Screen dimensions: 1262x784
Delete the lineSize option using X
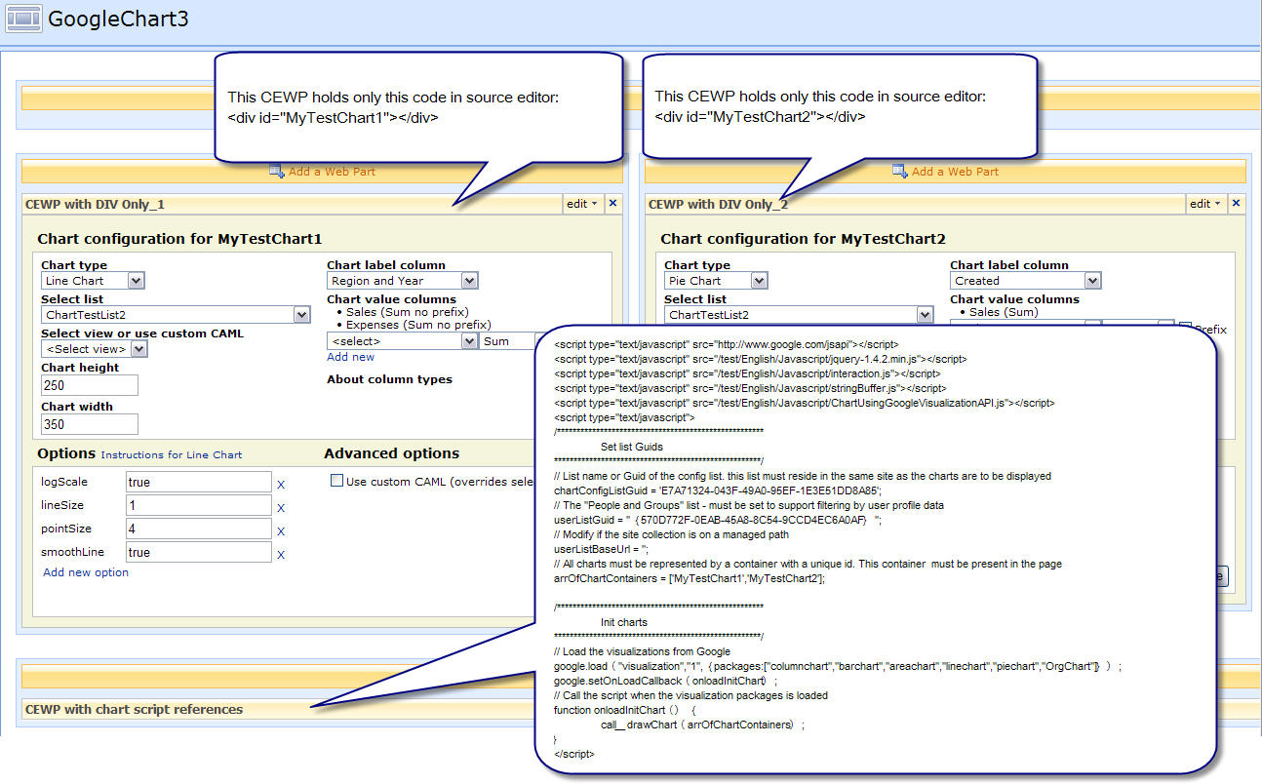coord(281,507)
